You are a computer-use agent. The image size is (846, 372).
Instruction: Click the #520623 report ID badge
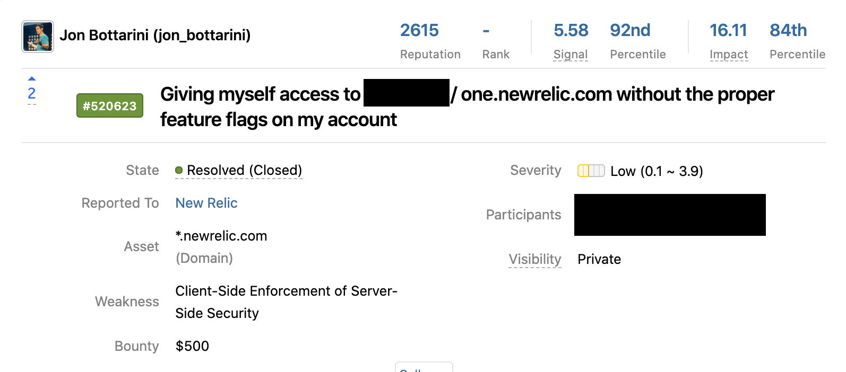pyautogui.click(x=109, y=105)
